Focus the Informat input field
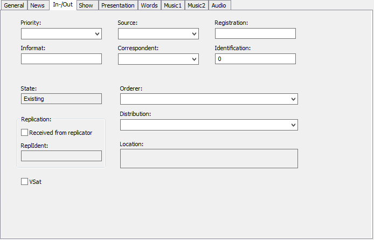The image size is (374, 240). tap(61, 59)
